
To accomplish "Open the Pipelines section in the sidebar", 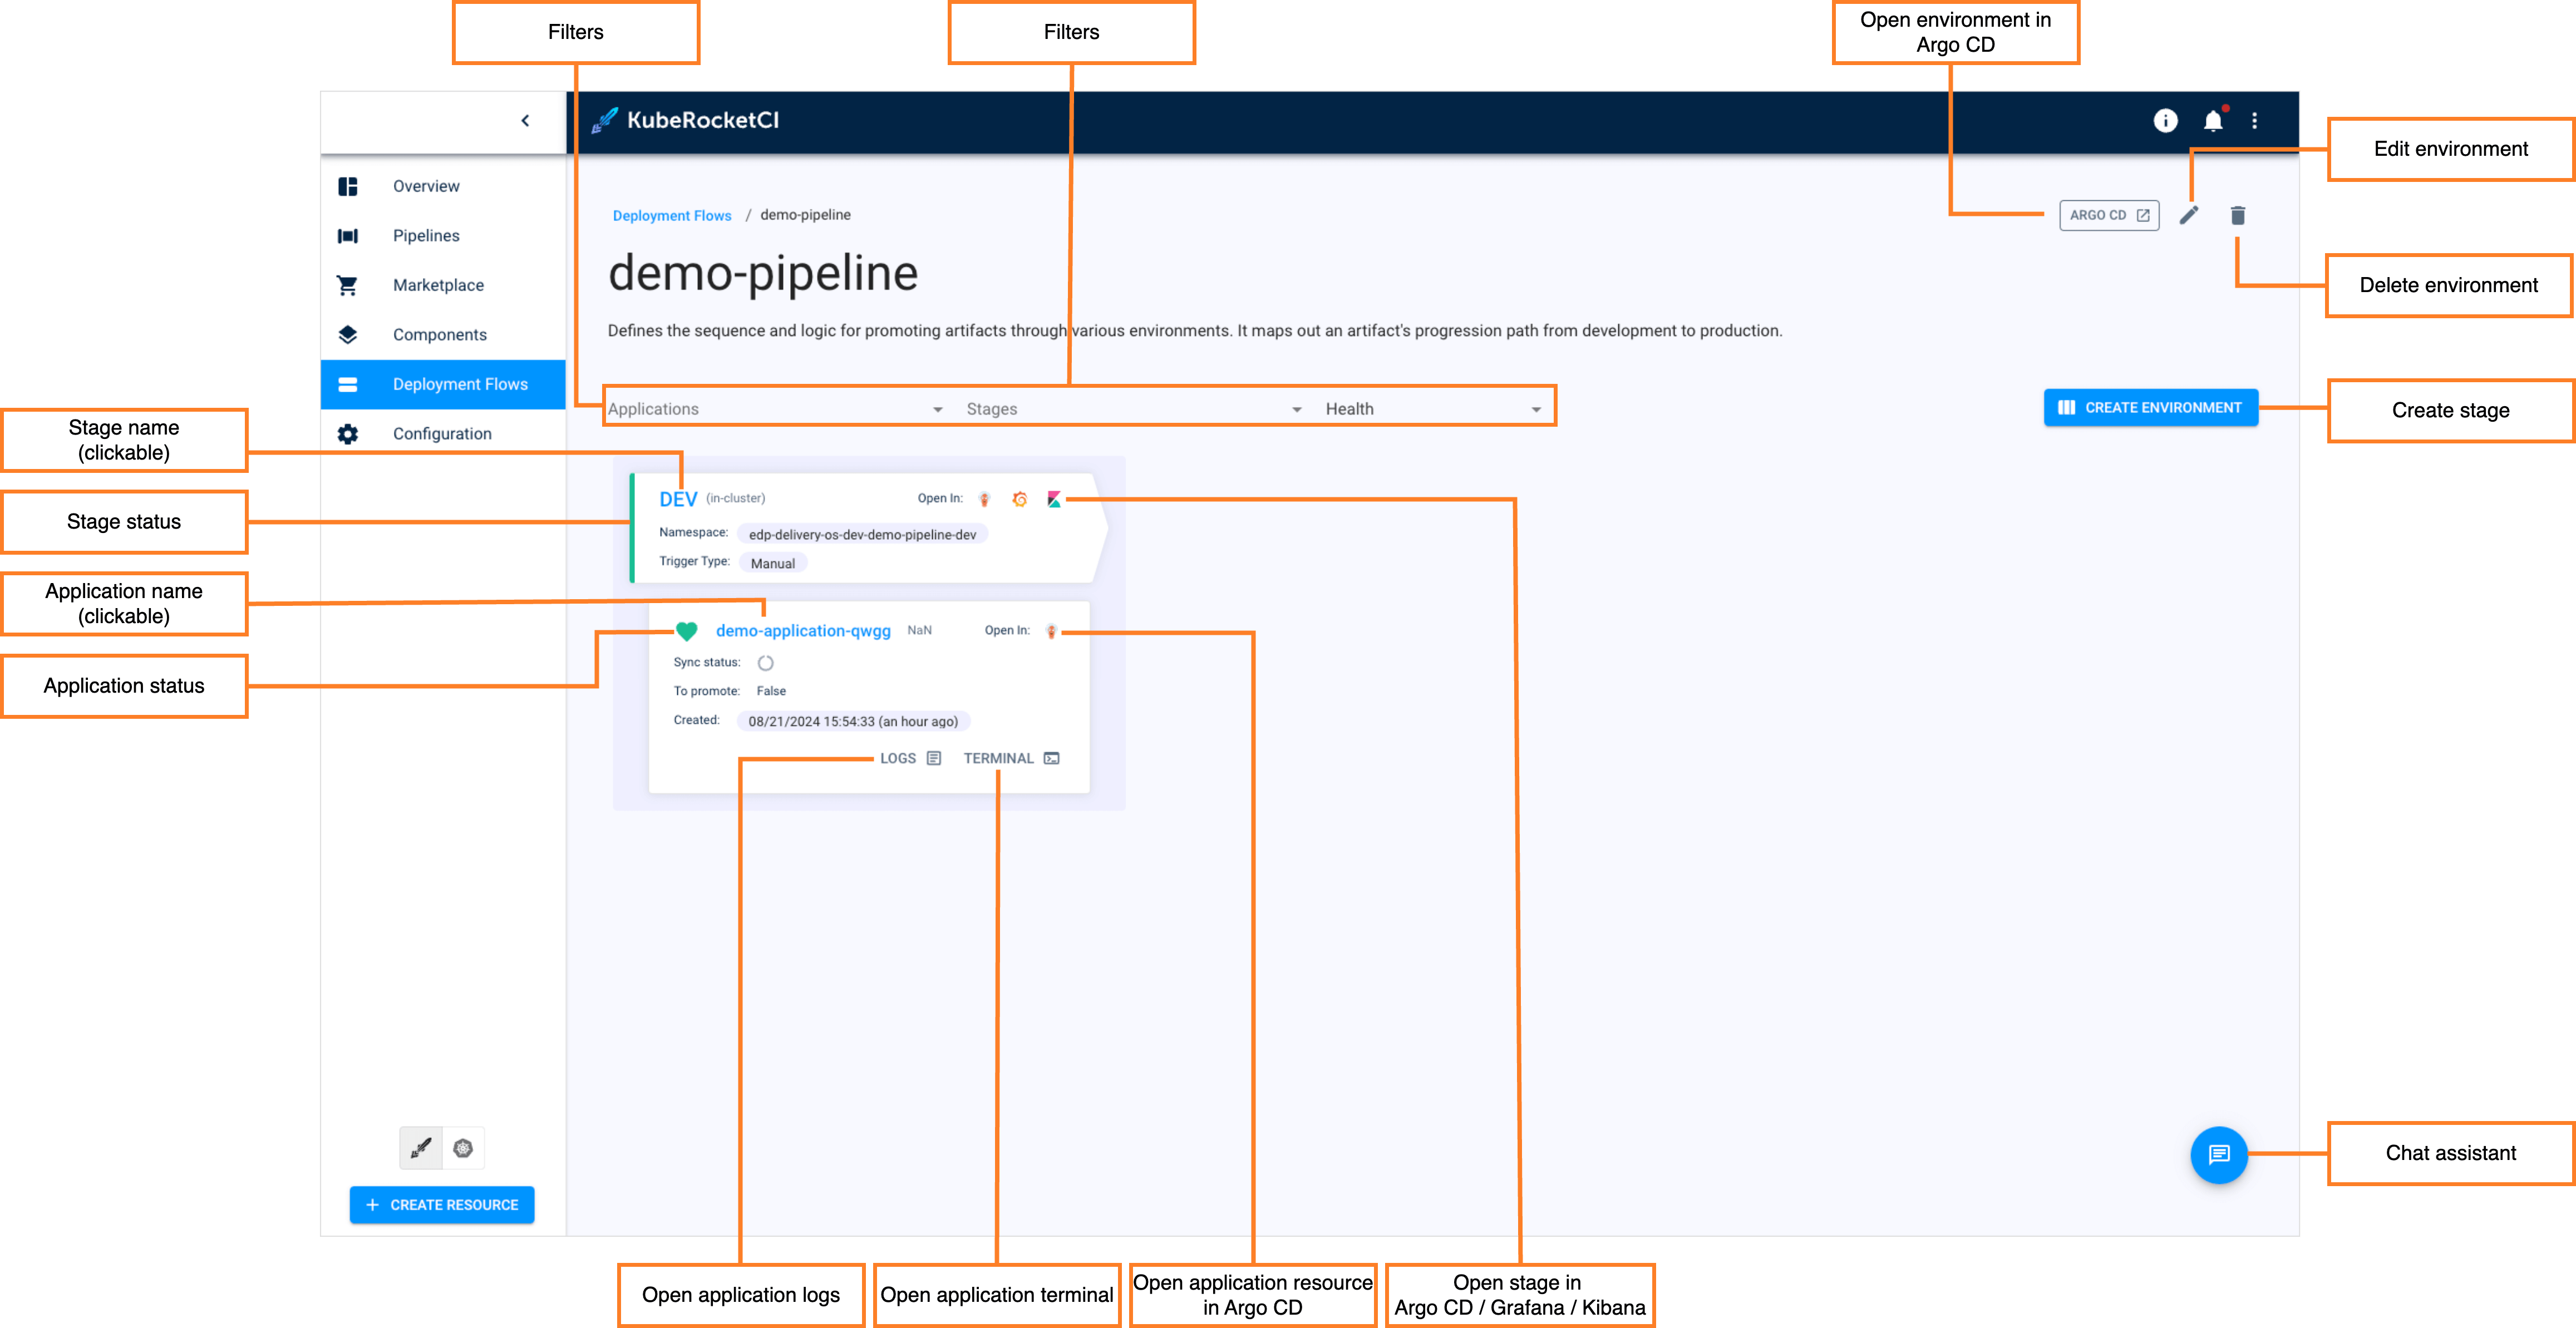I will click(x=425, y=235).
